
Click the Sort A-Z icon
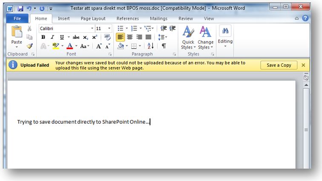150,46
